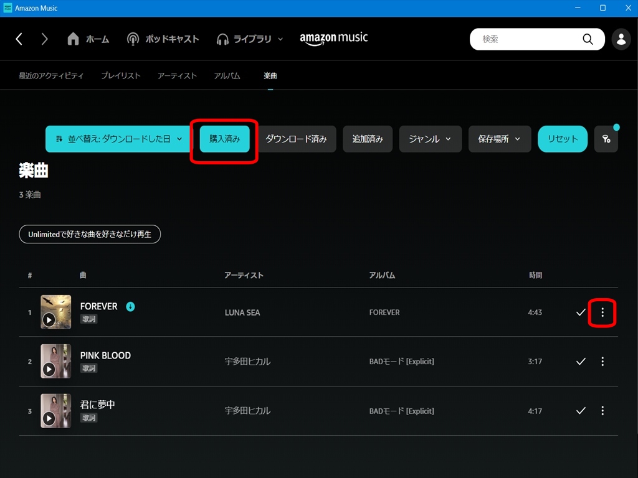Open BADモード album for 君に夢中
Viewport: 638px width, 478px height.
point(402,411)
